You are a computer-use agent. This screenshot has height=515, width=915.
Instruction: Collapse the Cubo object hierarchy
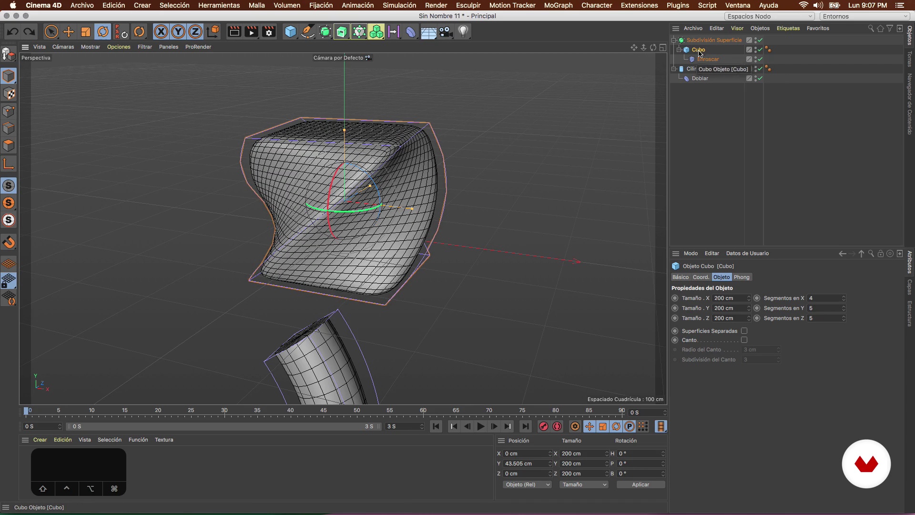point(679,50)
